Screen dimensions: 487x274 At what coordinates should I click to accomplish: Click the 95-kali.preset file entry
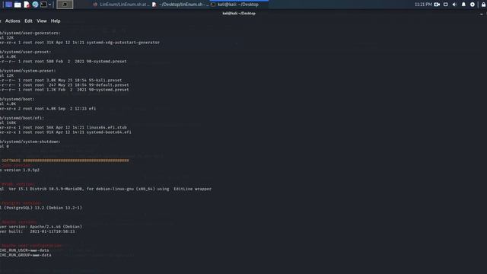pos(61,80)
